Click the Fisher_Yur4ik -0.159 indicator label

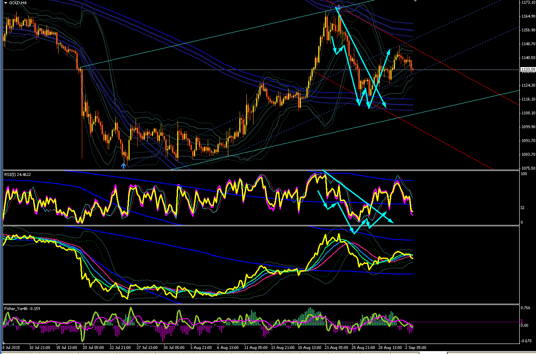[21, 308]
